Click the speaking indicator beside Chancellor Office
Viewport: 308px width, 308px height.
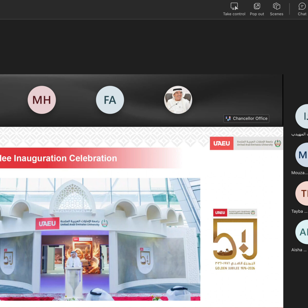tap(228, 119)
